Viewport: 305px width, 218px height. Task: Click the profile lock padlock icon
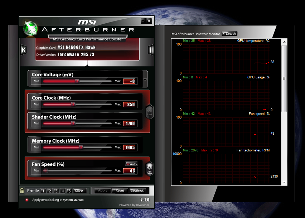click(x=22, y=190)
